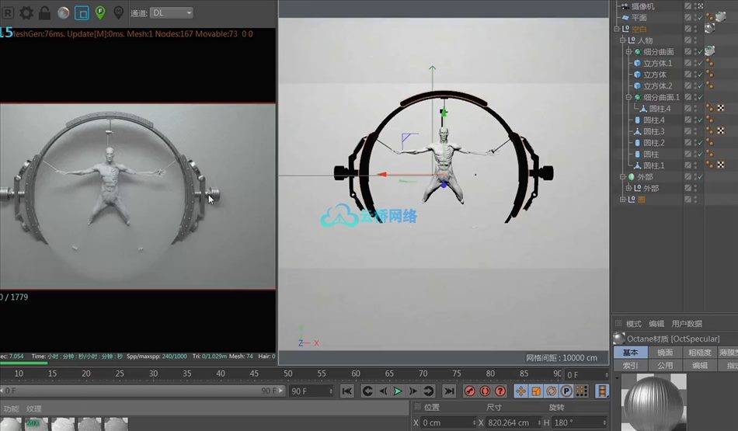Play the animation forwards

click(398, 391)
